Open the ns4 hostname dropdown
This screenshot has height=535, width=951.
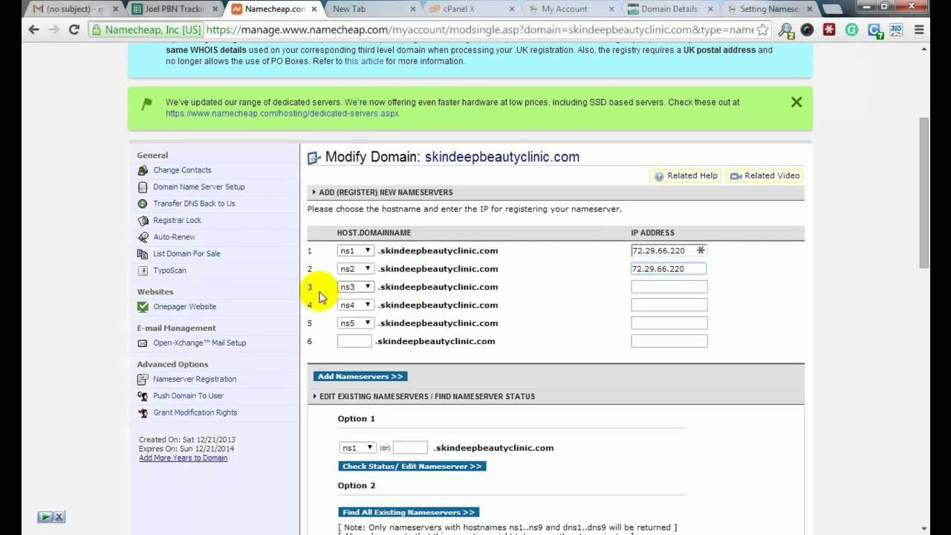pos(354,305)
